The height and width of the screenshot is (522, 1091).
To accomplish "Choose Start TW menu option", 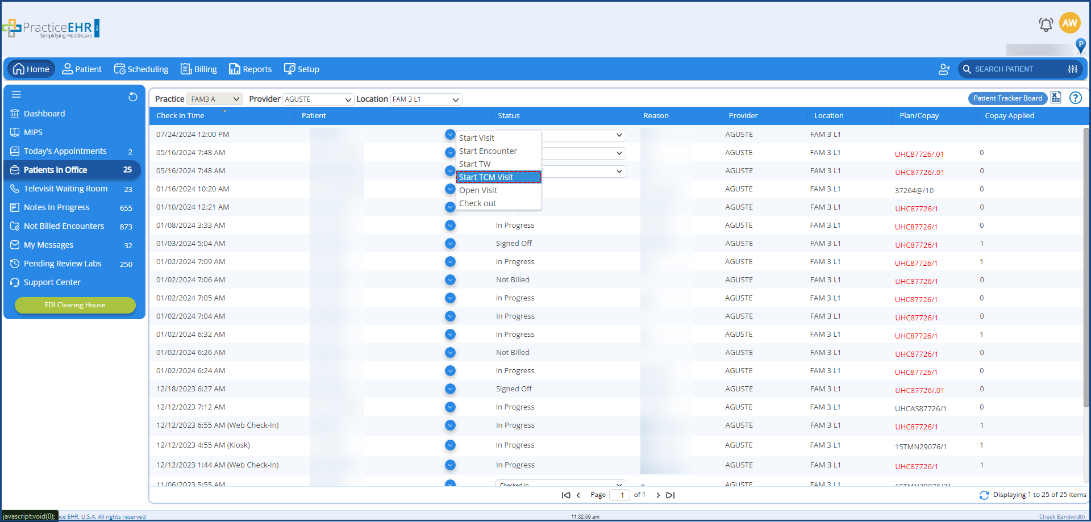I will (498, 164).
